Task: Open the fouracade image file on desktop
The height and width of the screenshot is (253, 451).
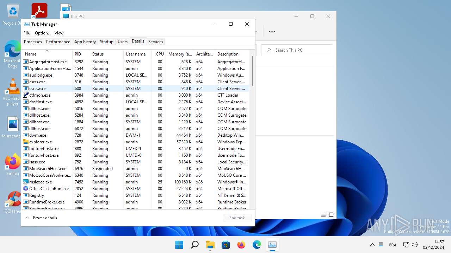Action: click(x=13, y=127)
